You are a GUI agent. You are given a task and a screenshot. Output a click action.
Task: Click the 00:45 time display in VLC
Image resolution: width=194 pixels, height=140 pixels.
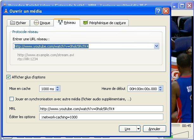186,126
